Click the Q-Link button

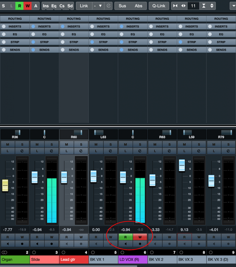[x=159, y=6]
